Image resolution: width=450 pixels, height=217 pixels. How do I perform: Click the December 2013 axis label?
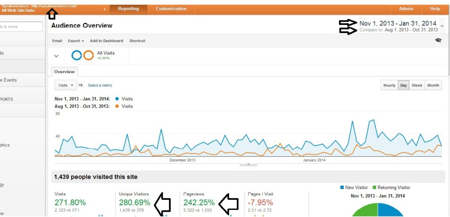(182, 160)
